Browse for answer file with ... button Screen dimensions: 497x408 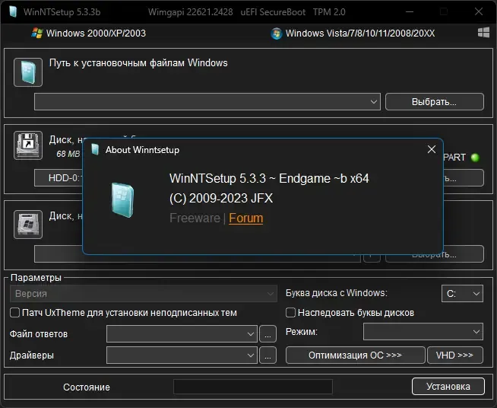(267, 333)
